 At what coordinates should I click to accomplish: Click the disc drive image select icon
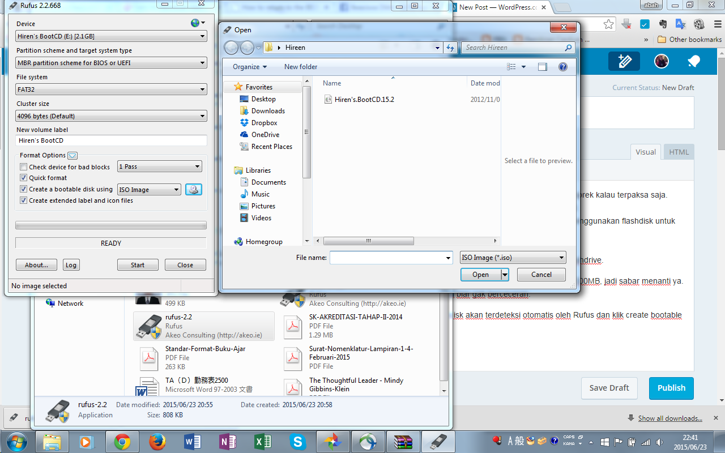pos(194,190)
